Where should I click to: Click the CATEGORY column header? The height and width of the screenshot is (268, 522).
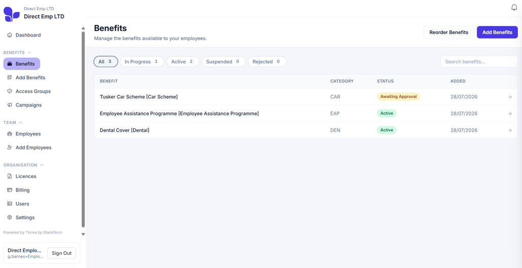click(342, 81)
